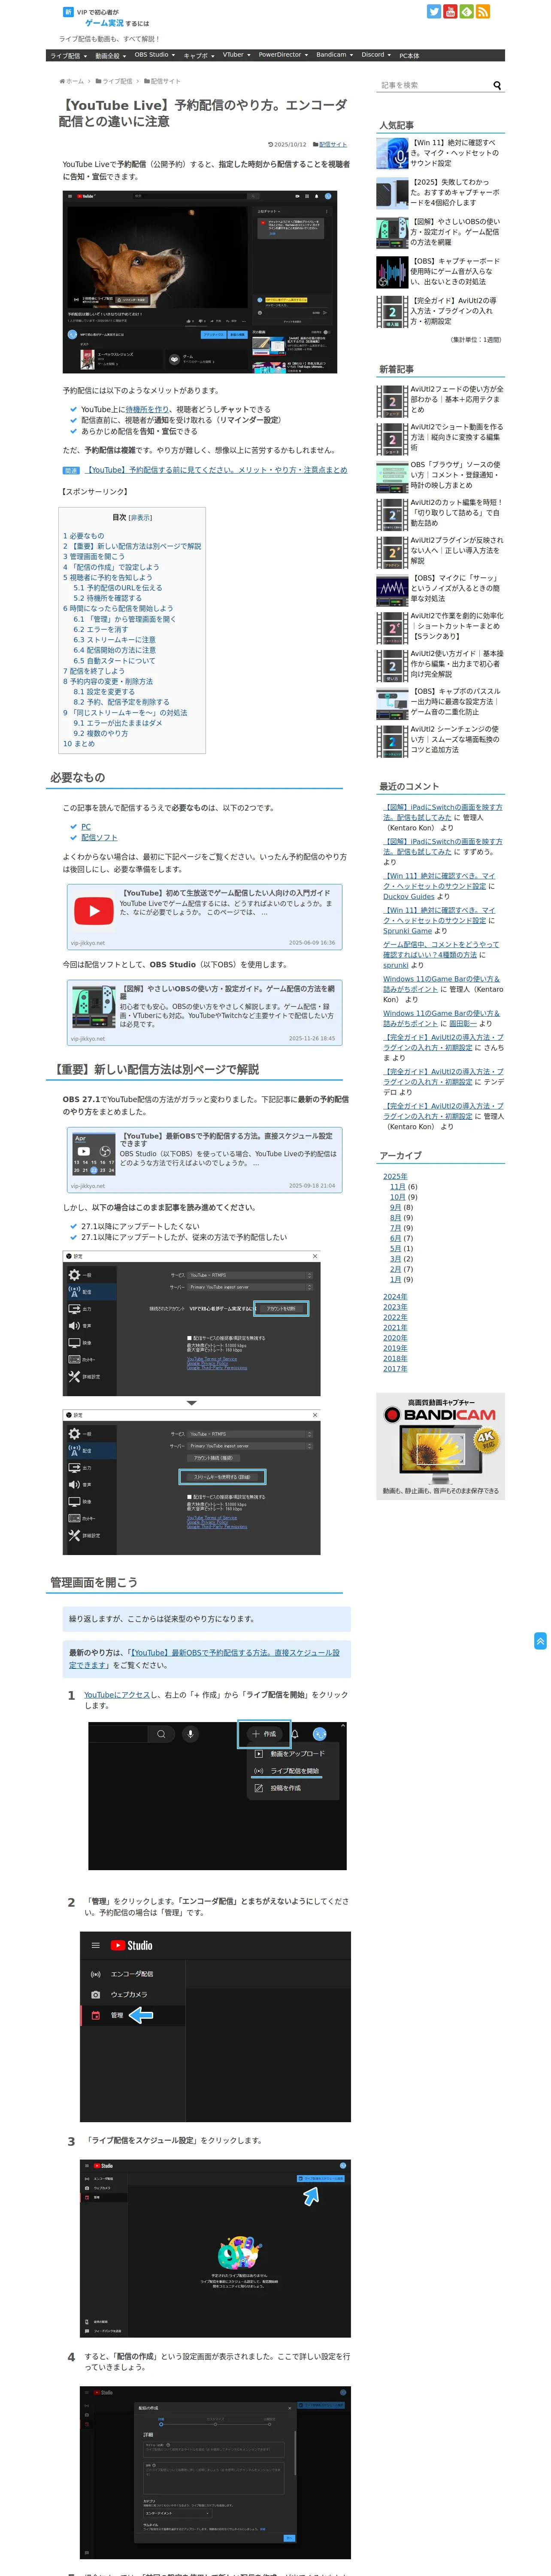This screenshot has height=2576, width=551.
Task: Open the green Feedly icon in the header
Action: point(467,12)
